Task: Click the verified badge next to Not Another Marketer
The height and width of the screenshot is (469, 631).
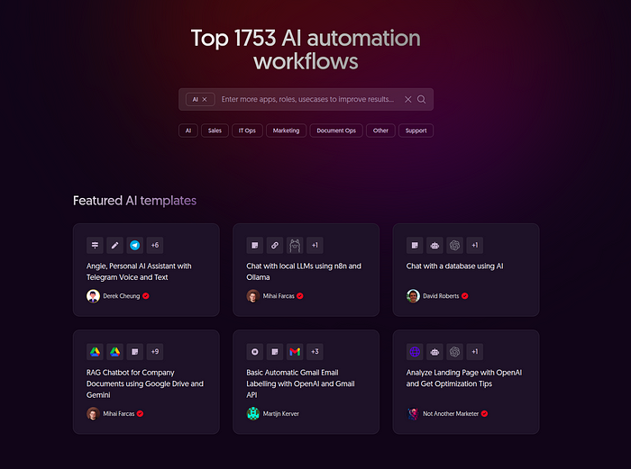Action: [x=485, y=413]
